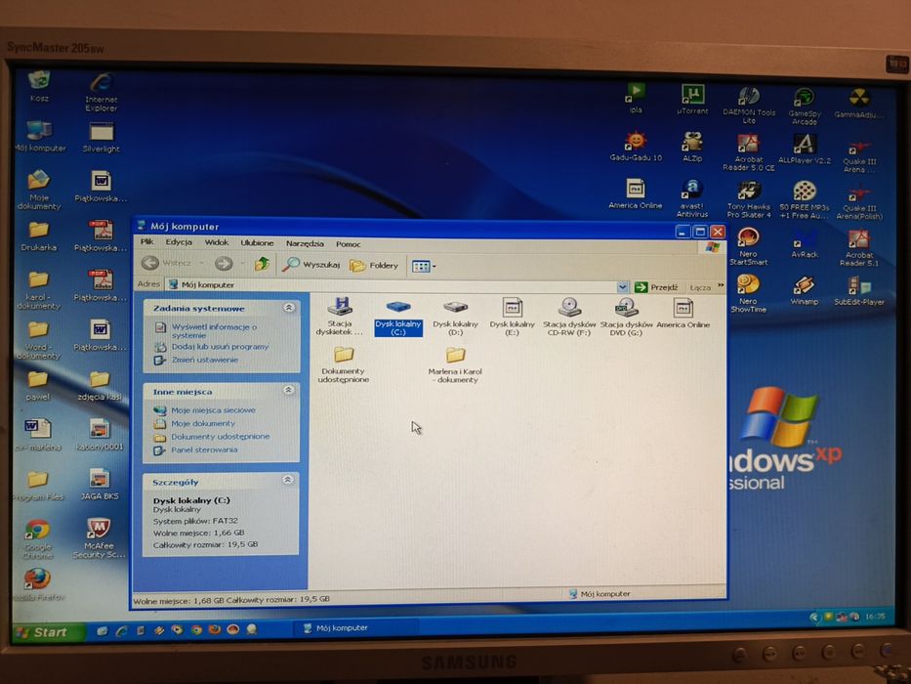Select Dokumenty udostępnione folder
Screen dimensions: 911x684
click(344, 364)
